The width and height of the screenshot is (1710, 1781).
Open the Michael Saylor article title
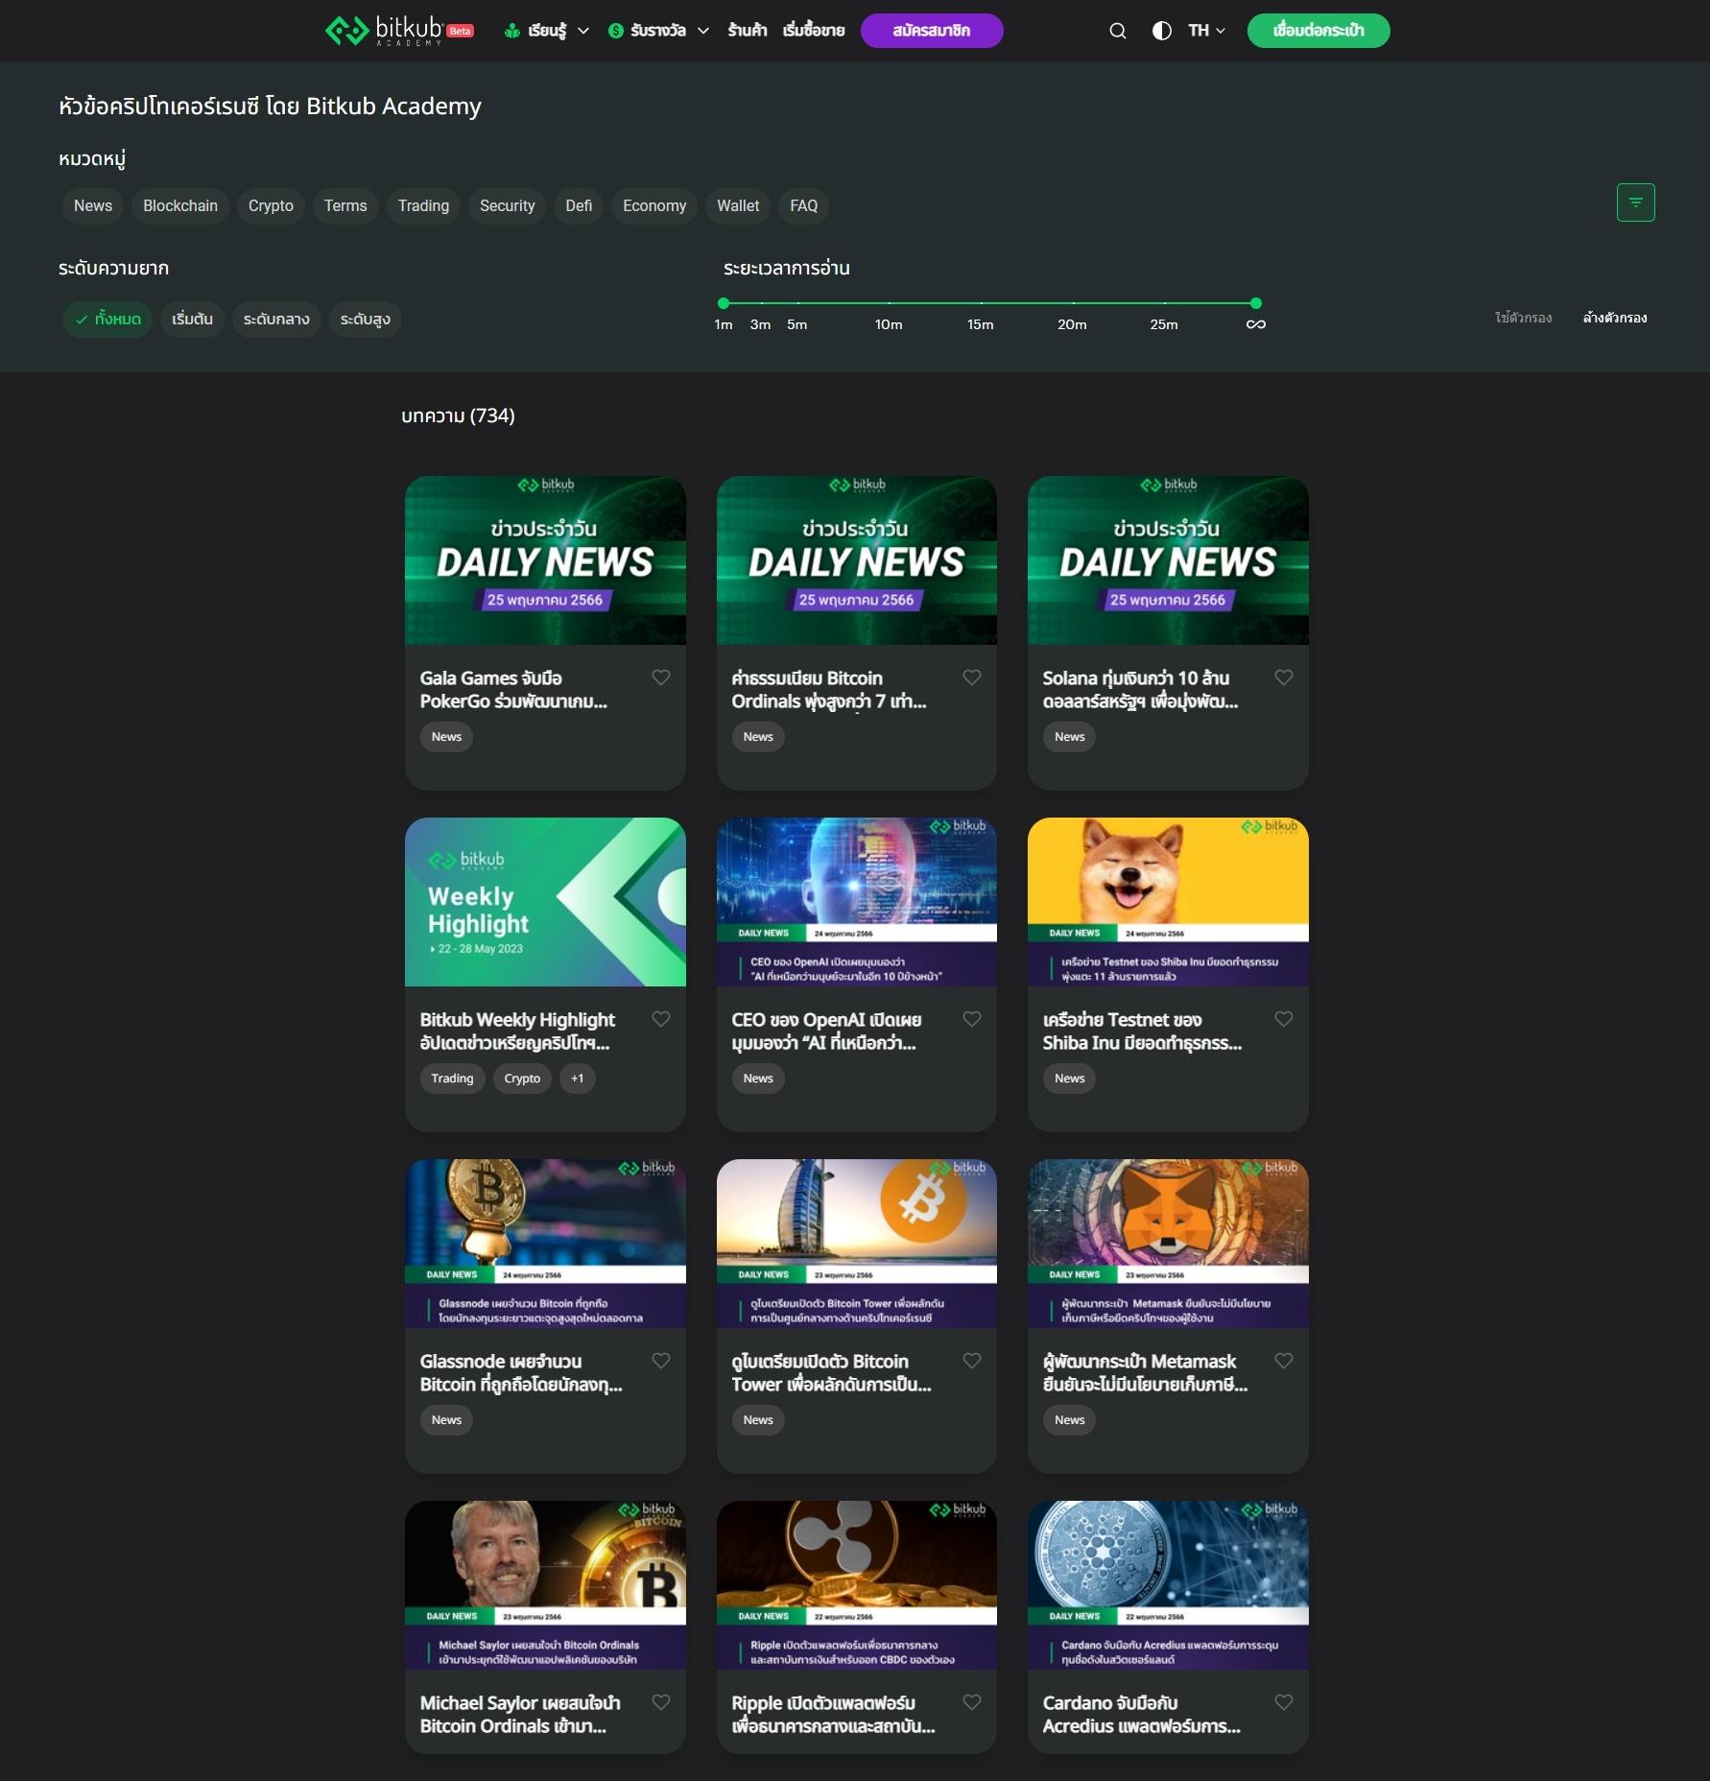click(x=520, y=1715)
